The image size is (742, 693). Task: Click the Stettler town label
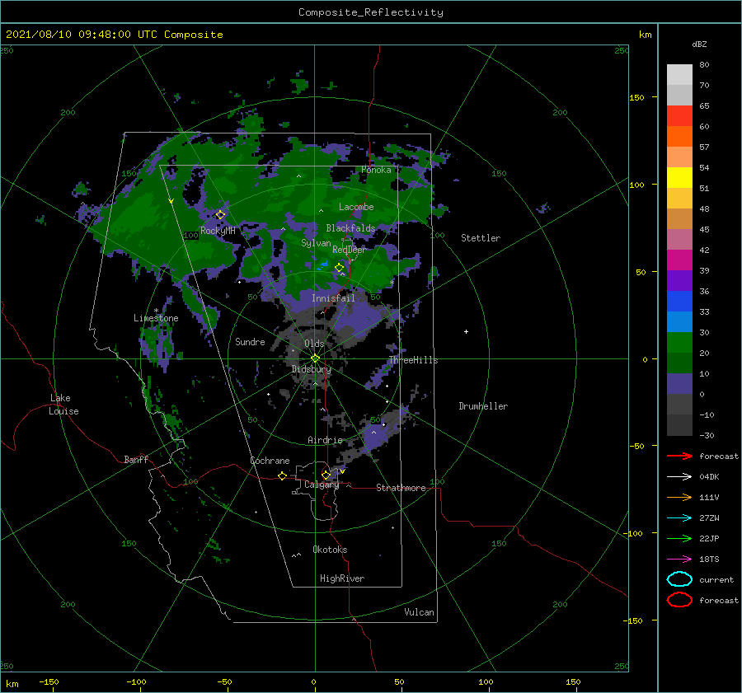pos(481,238)
